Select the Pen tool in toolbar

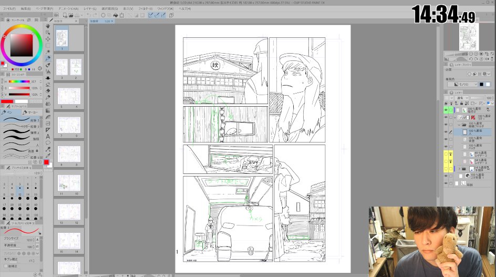click(48, 58)
